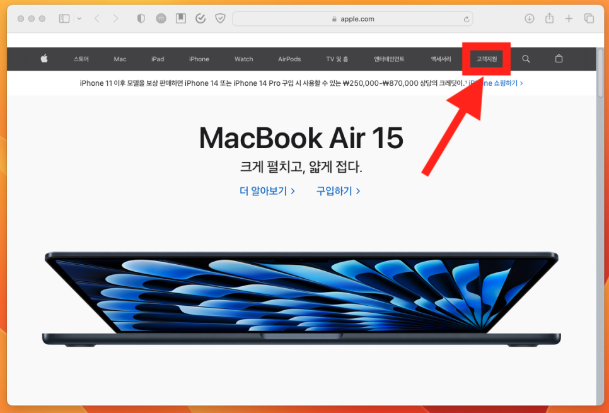
Task: Show downloads with the download icon
Action: coord(530,18)
